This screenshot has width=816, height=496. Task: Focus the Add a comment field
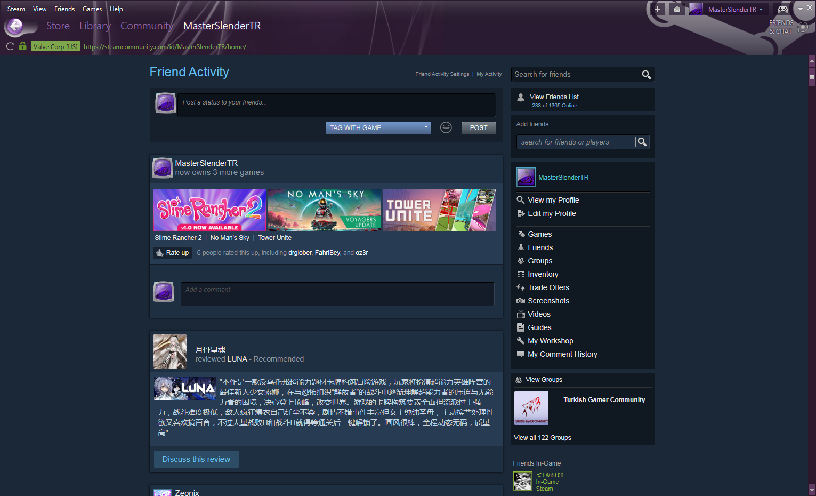[337, 294]
